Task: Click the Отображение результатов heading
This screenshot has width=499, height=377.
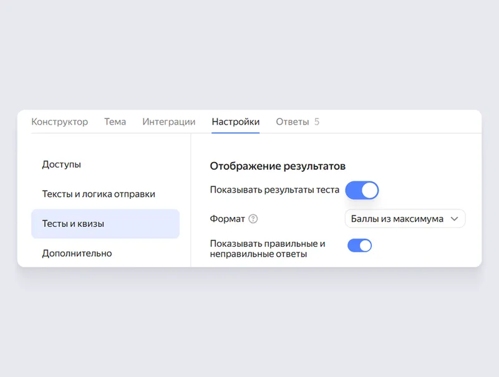Action: pos(278,166)
